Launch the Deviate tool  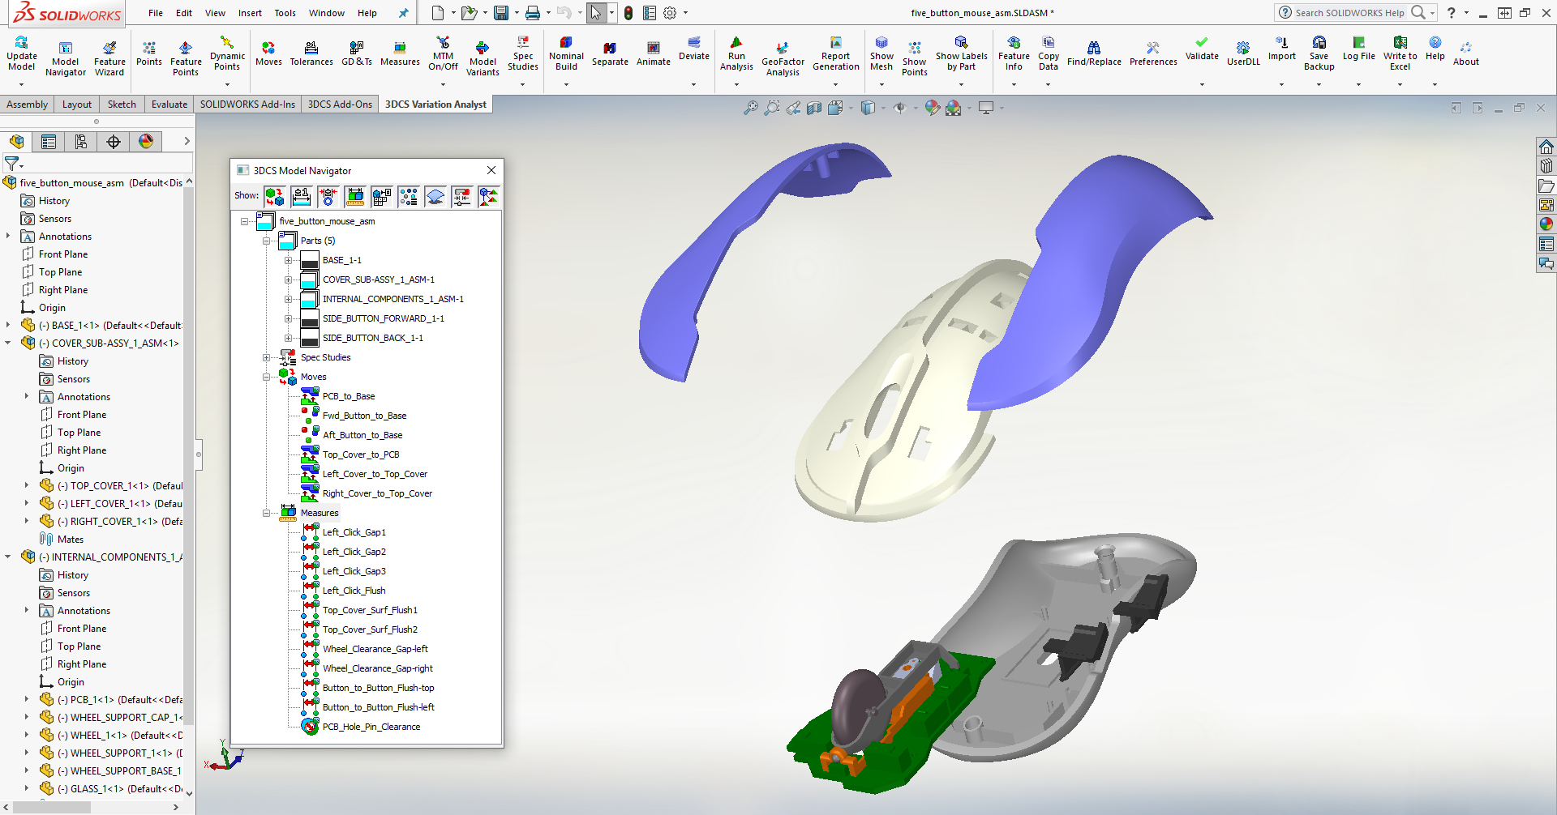[x=693, y=55]
